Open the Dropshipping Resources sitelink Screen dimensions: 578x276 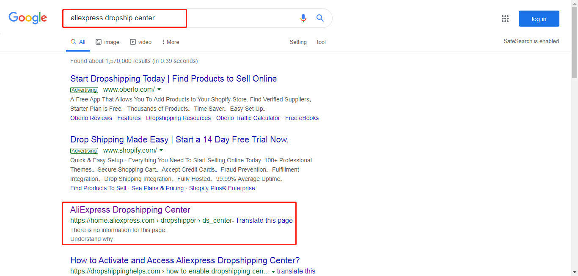(x=178, y=118)
